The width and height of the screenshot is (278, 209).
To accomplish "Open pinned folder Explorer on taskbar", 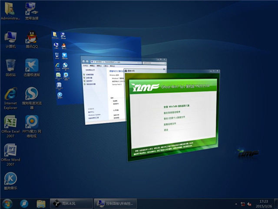I will (41, 203).
